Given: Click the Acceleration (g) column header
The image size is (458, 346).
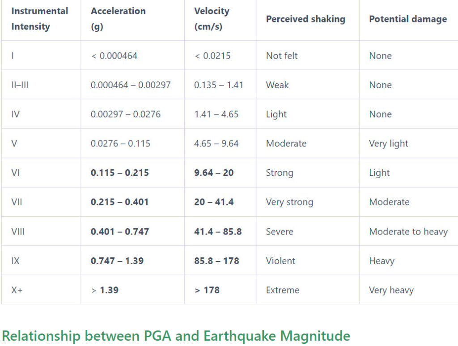Looking at the screenshot, I should 118,19.
